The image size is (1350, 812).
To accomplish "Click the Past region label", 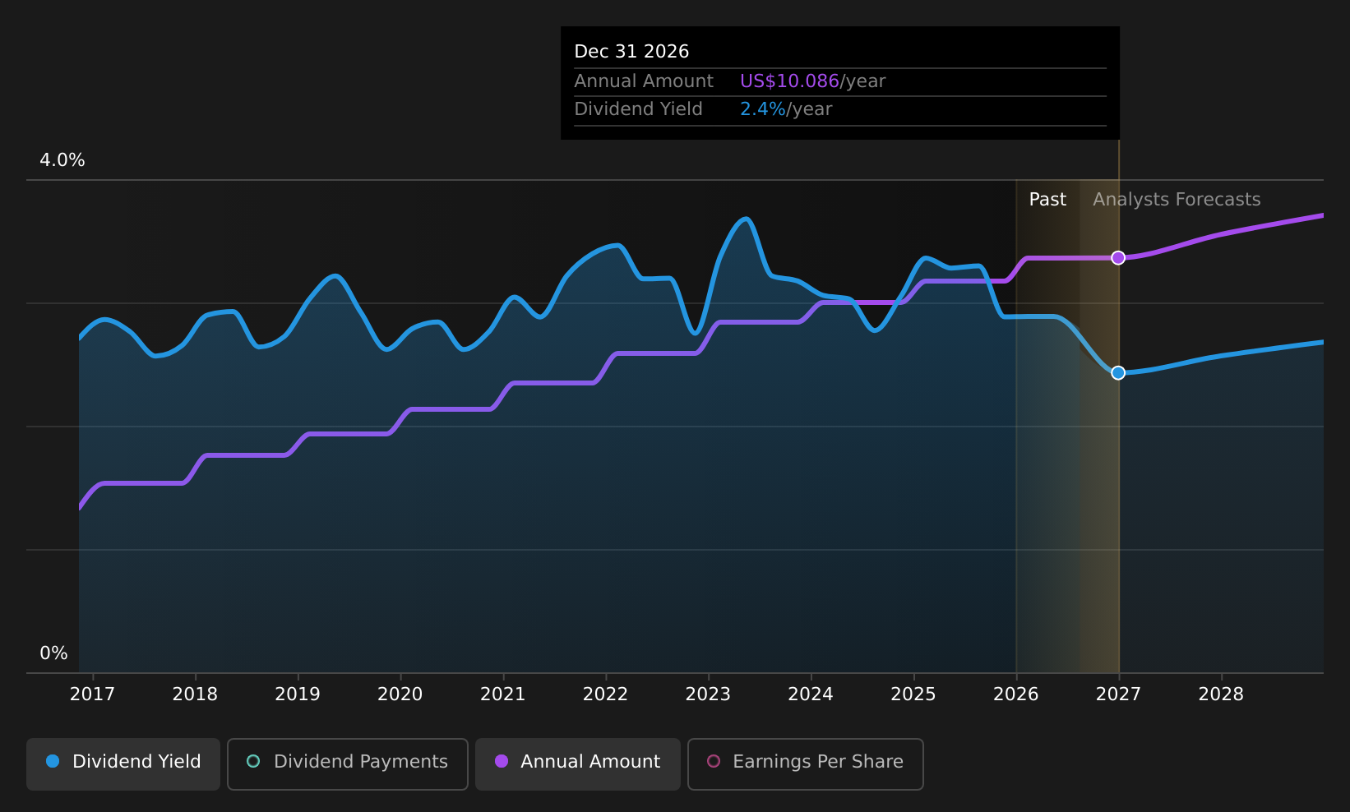I will coord(1047,200).
